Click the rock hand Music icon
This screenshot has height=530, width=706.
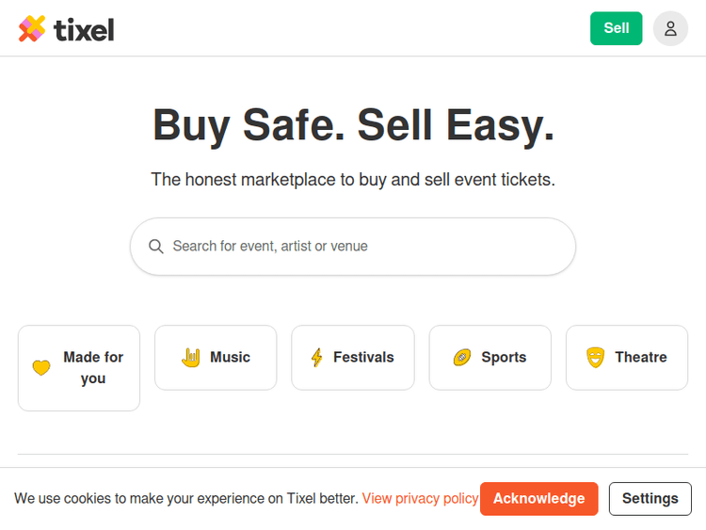[191, 357]
